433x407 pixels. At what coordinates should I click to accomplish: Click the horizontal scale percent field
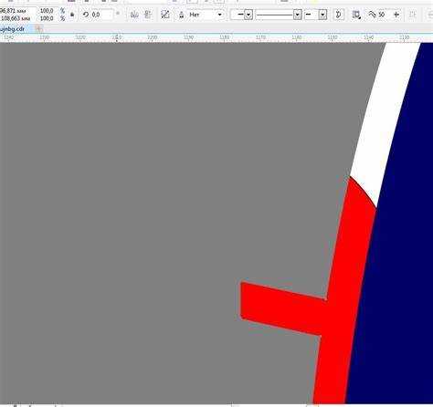click(x=48, y=11)
